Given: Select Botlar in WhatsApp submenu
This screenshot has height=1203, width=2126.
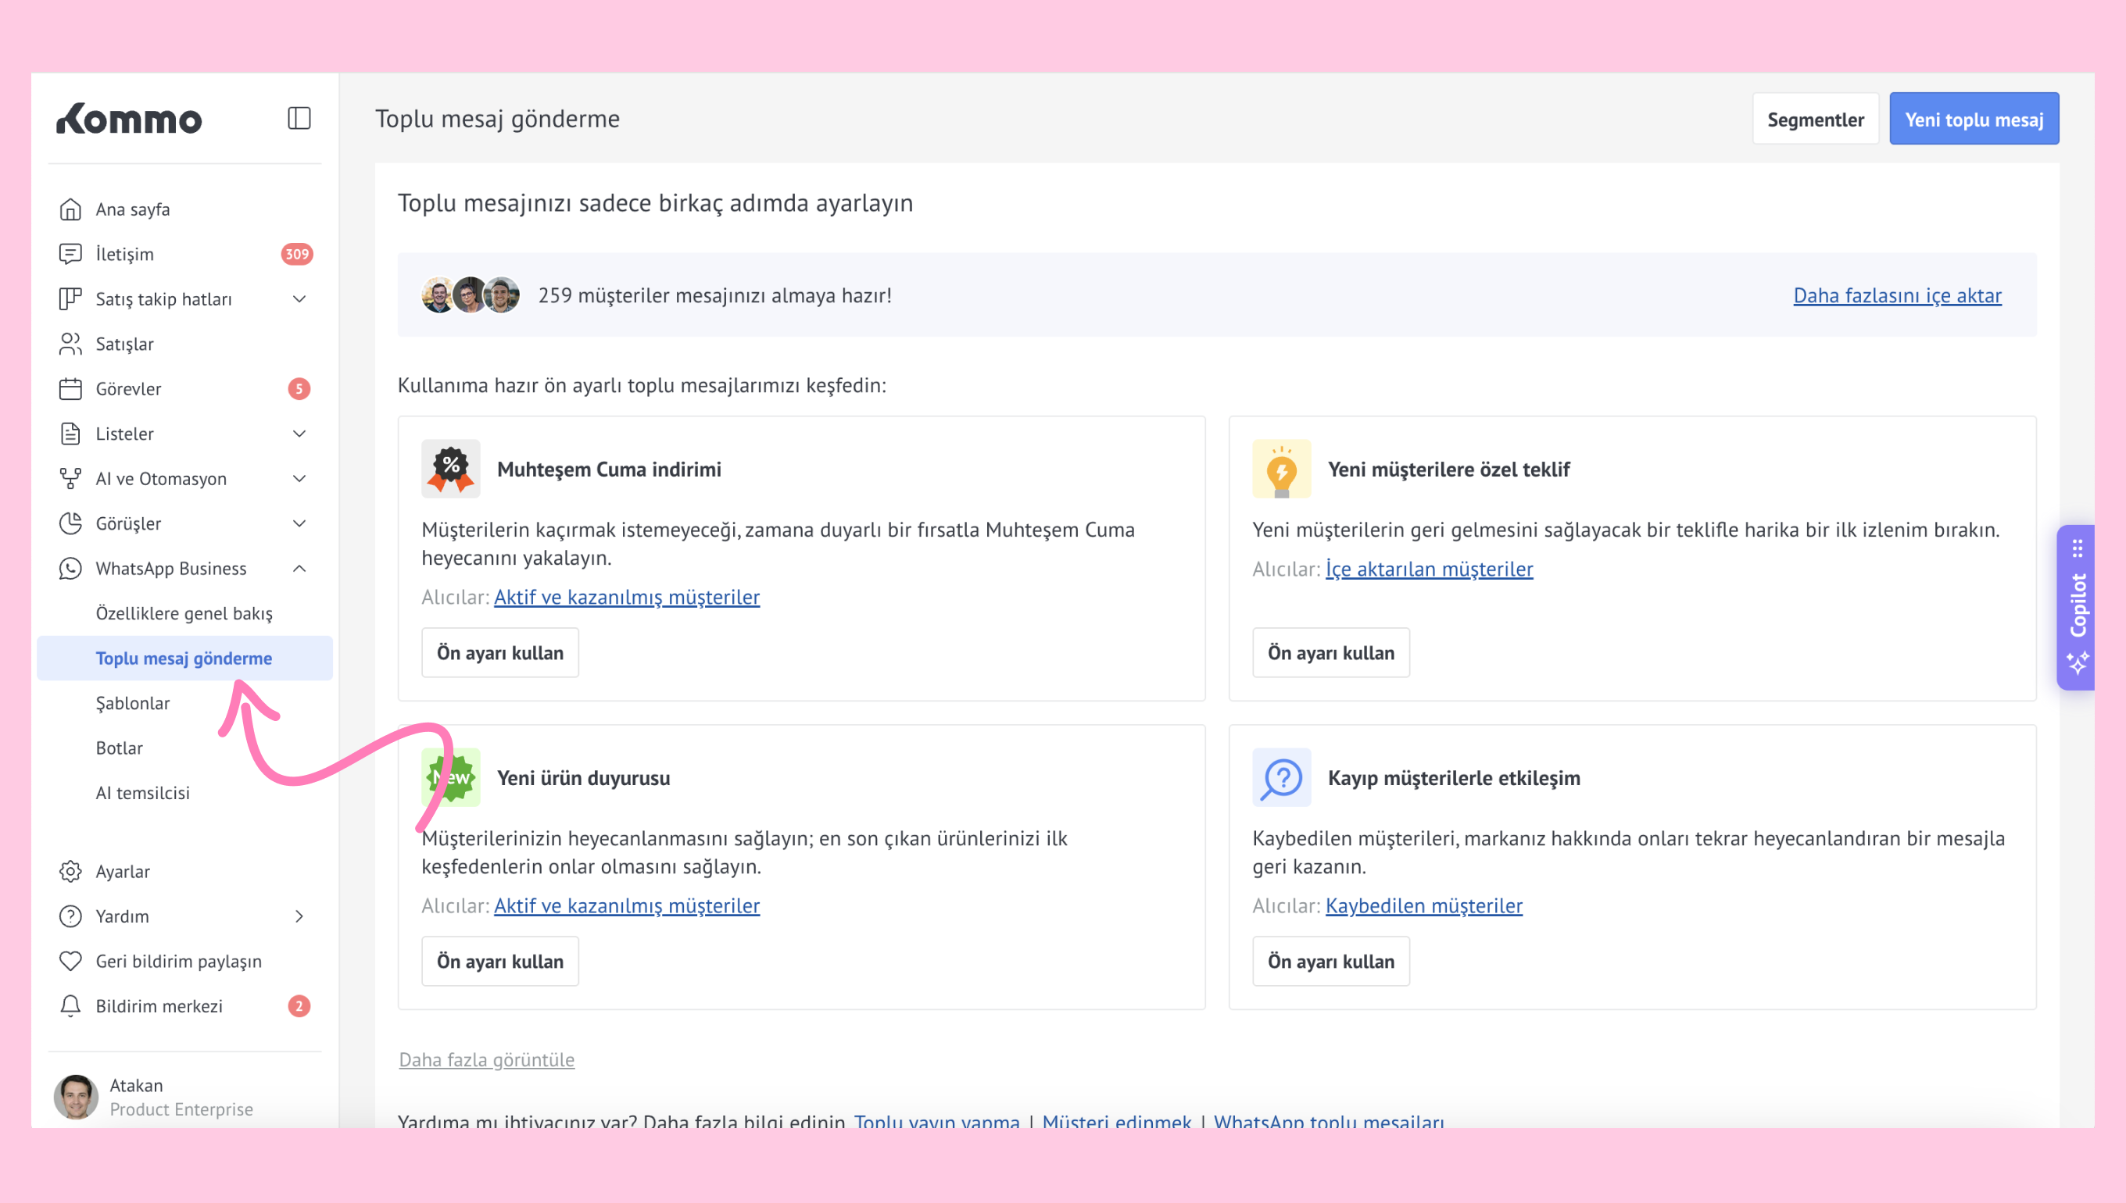Looking at the screenshot, I should coord(119,748).
